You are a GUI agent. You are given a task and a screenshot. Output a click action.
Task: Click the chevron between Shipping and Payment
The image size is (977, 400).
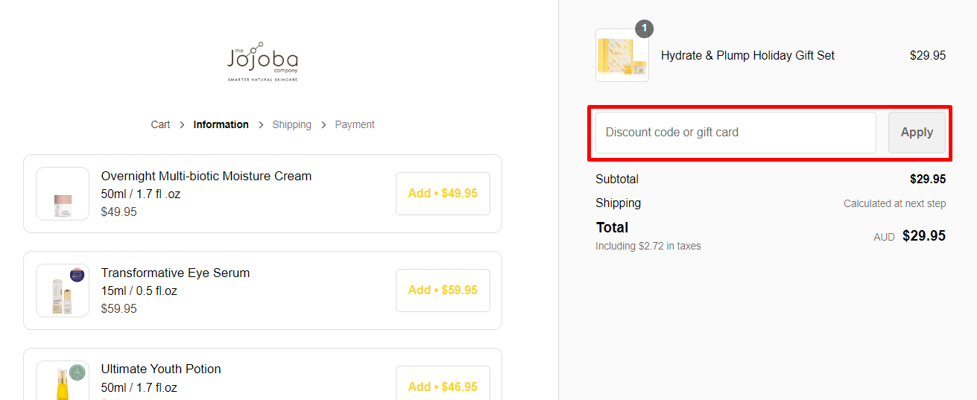[x=323, y=125]
